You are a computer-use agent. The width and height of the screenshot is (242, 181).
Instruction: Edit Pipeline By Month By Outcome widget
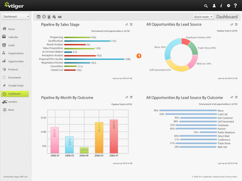pyautogui.click(x=131, y=97)
